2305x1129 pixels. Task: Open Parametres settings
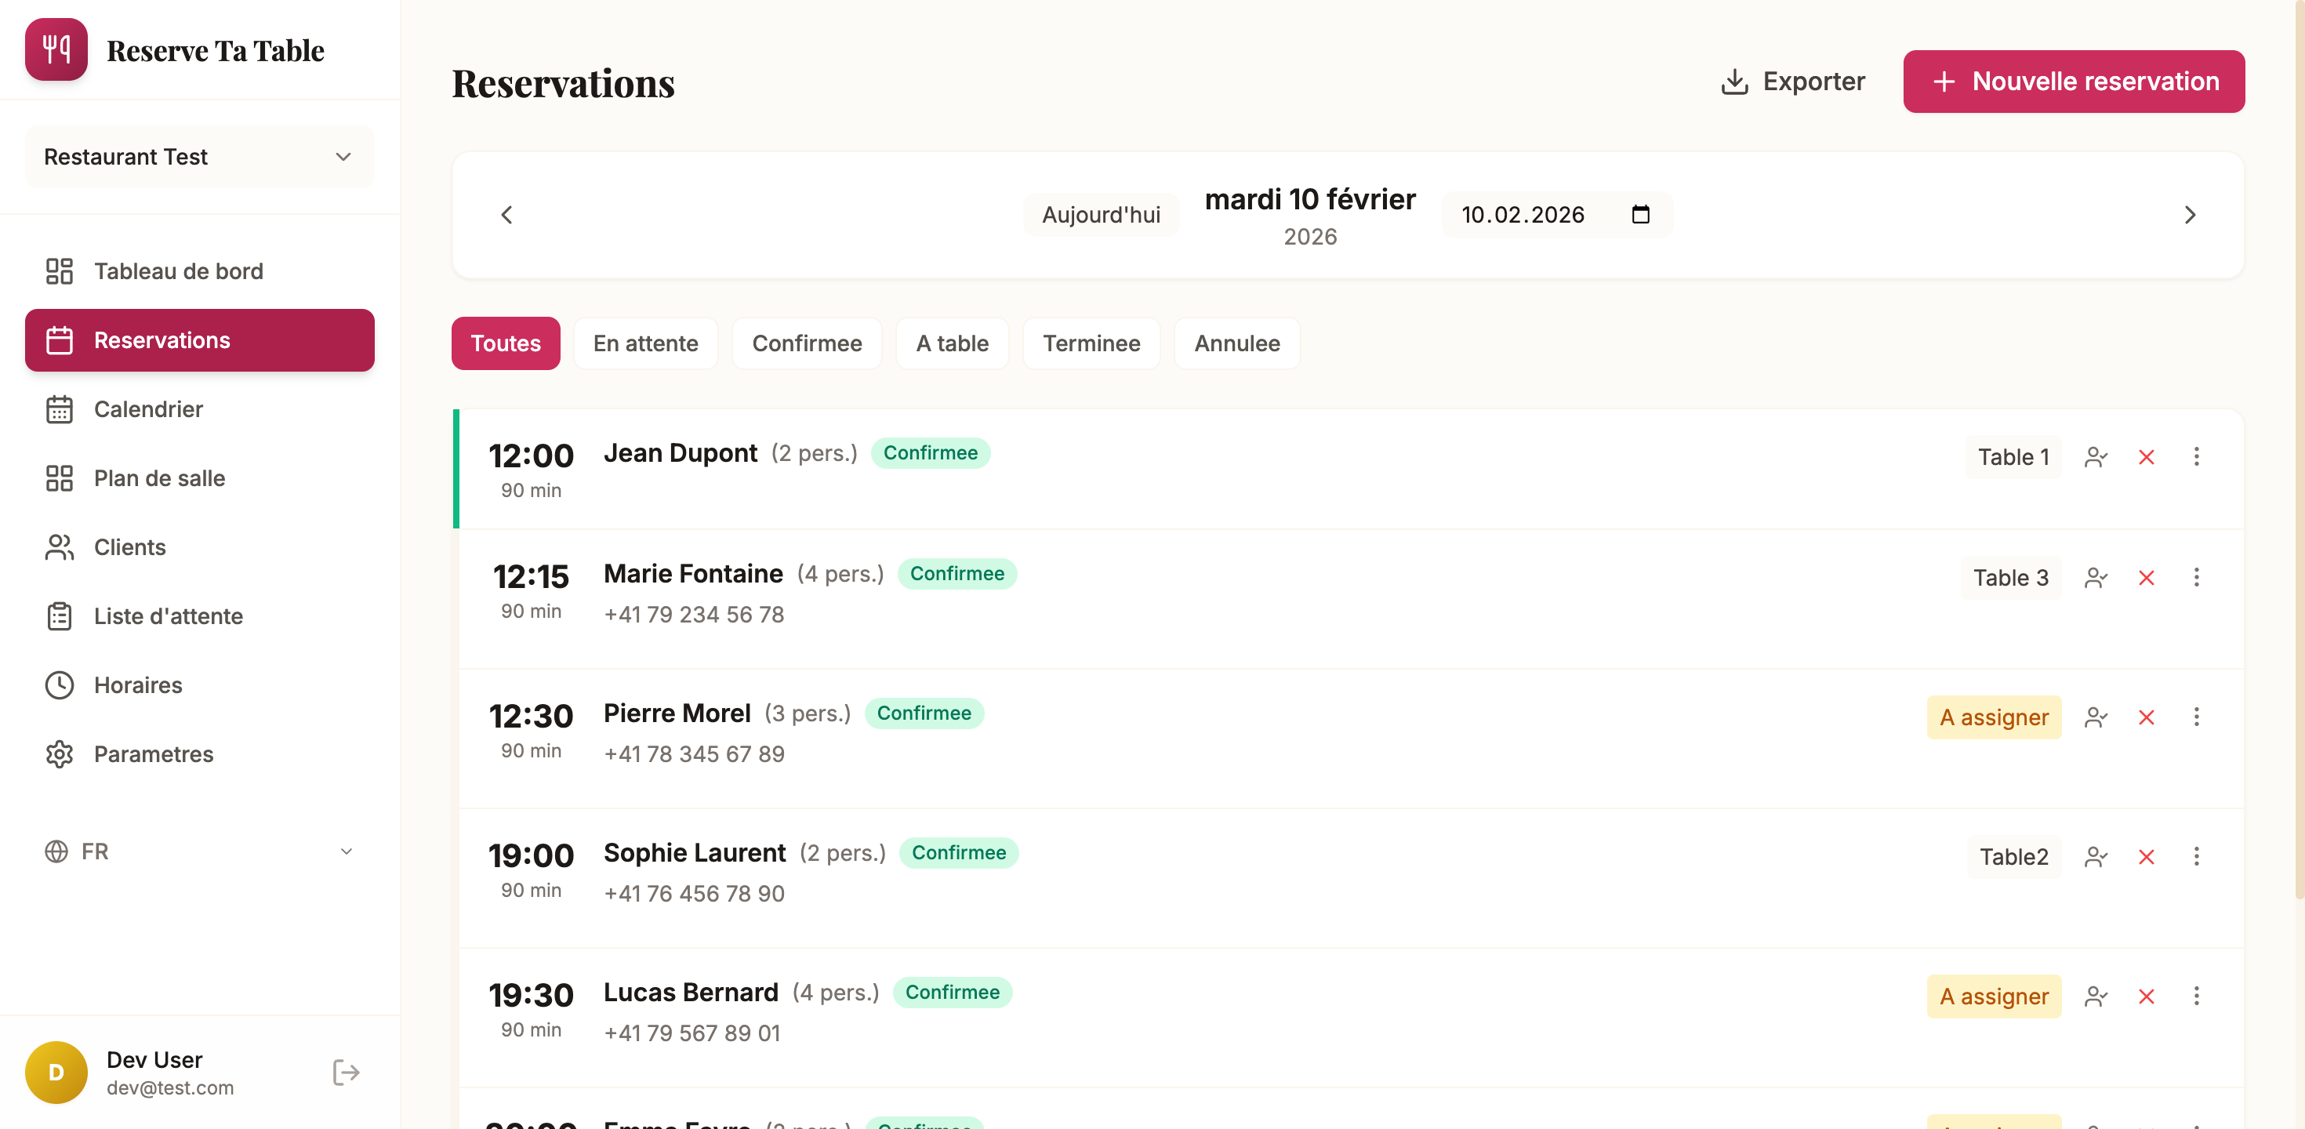pos(200,753)
